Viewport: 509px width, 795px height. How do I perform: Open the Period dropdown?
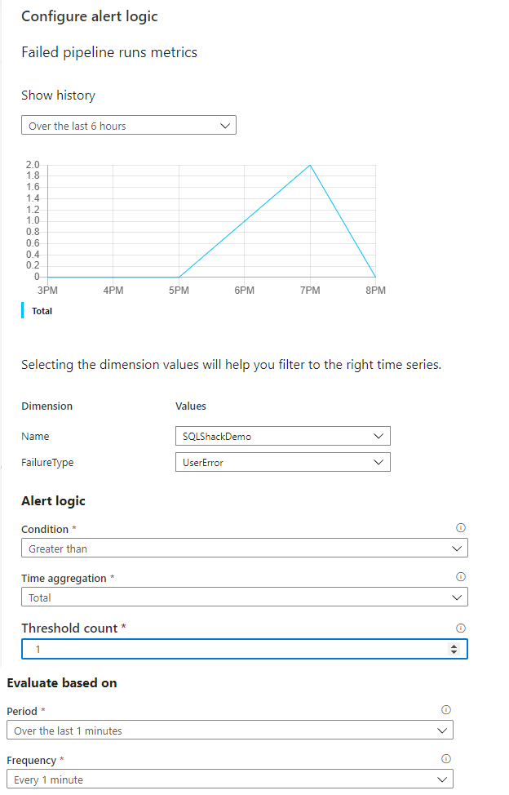pyautogui.click(x=229, y=731)
